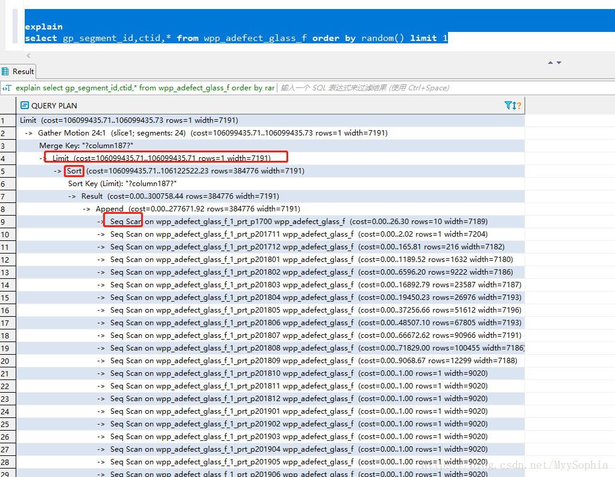
Task: Open the Result tab
Action: tap(18, 72)
